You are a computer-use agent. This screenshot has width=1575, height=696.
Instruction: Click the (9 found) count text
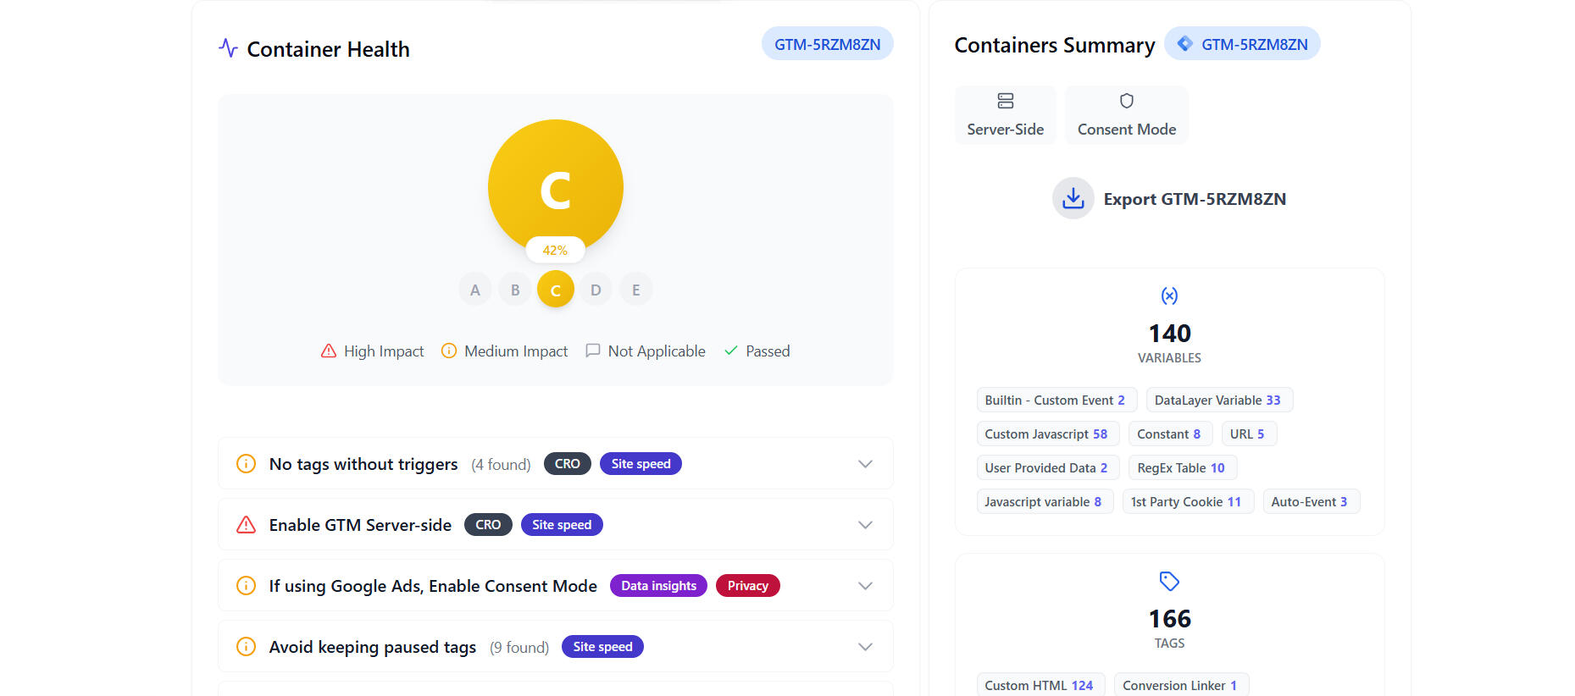click(519, 647)
